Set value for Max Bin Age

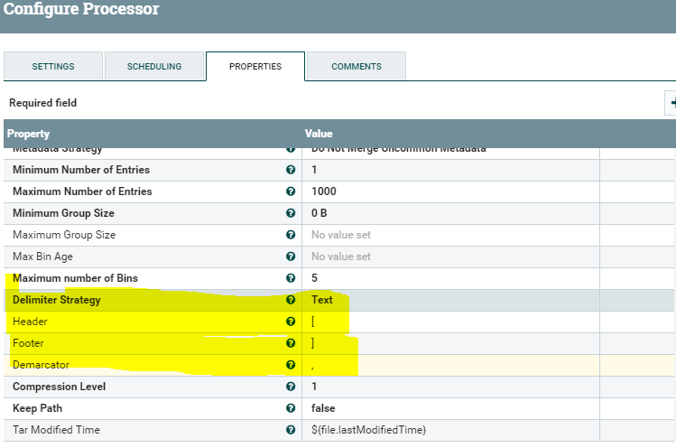[x=450, y=257]
